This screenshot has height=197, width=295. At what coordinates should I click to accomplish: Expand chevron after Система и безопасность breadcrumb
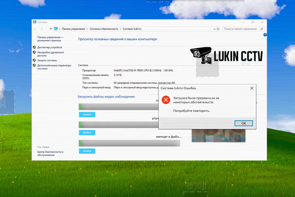coord(120,29)
